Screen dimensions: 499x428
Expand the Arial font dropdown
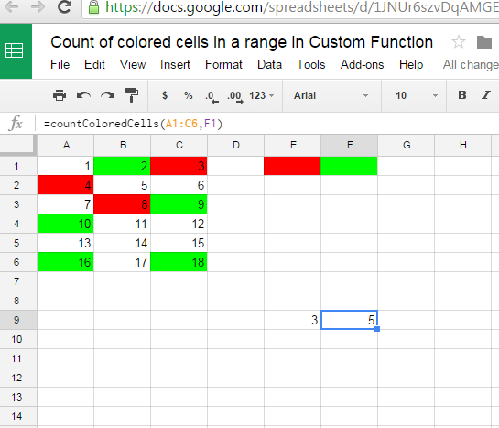331,95
